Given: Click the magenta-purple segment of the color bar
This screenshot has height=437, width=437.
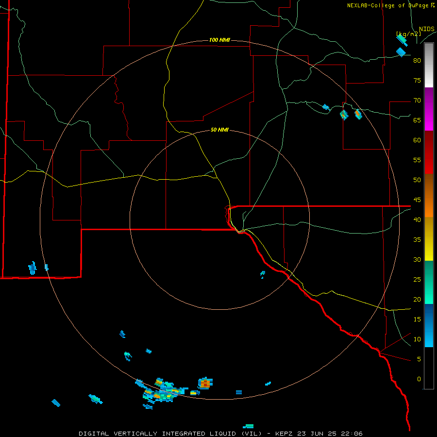Looking at the screenshot, I should click(x=429, y=109).
